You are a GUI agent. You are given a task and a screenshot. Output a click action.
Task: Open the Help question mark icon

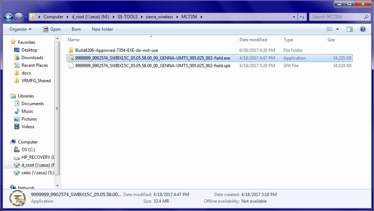point(362,29)
